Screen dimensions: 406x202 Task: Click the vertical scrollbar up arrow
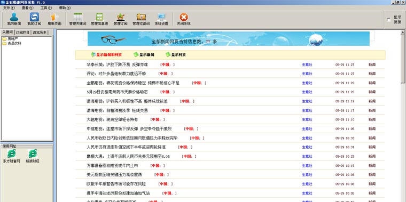pos(403,33)
